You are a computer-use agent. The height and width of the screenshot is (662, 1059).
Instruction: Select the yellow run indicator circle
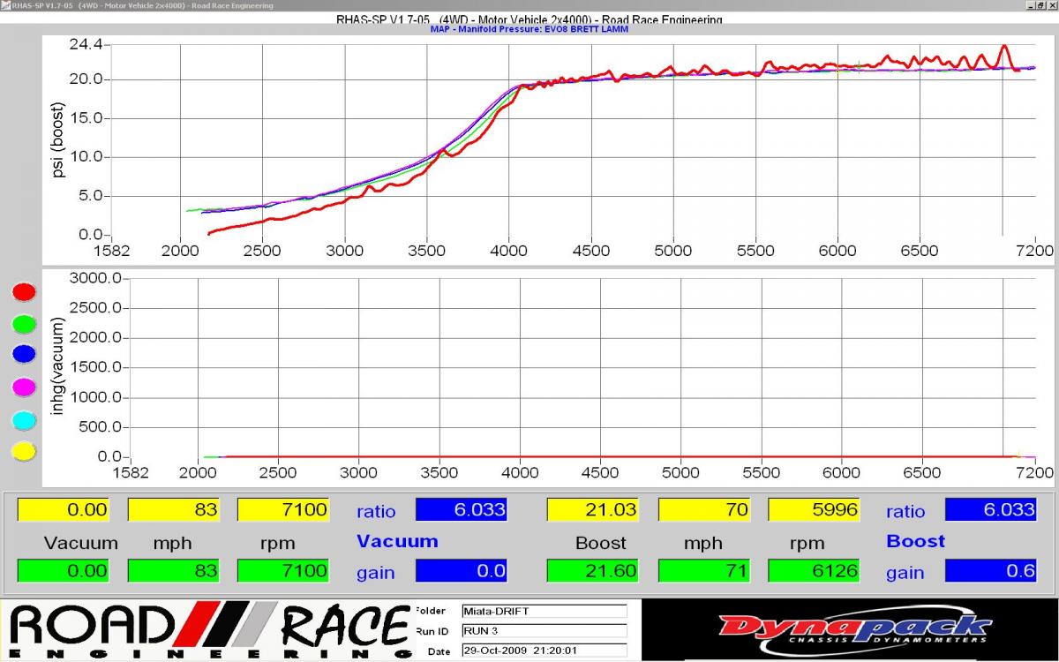[24, 451]
